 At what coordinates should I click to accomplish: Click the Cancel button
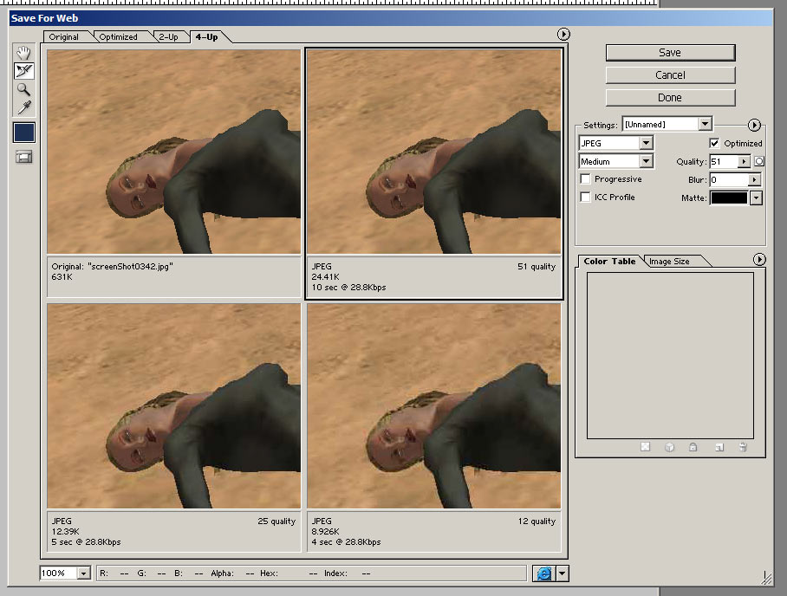click(x=670, y=75)
